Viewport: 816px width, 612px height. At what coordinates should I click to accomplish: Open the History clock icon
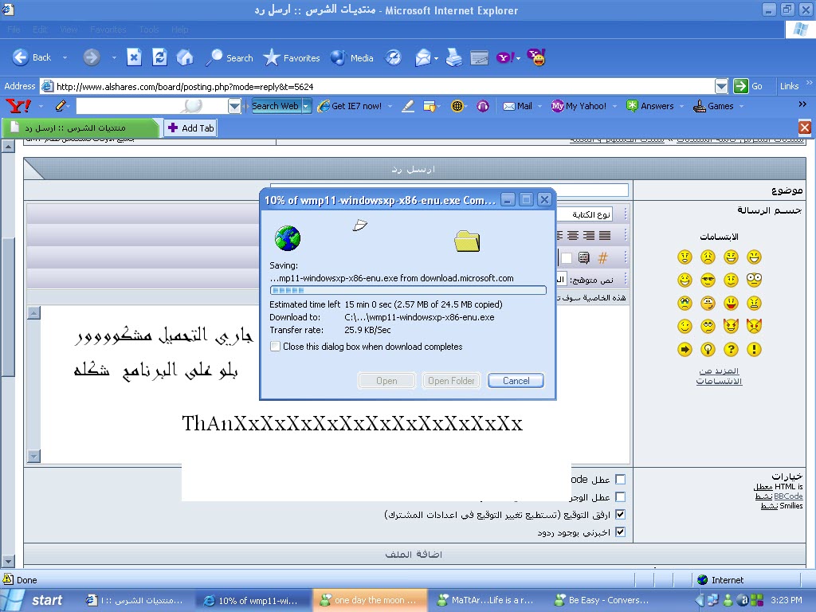[x=394, y=57]
